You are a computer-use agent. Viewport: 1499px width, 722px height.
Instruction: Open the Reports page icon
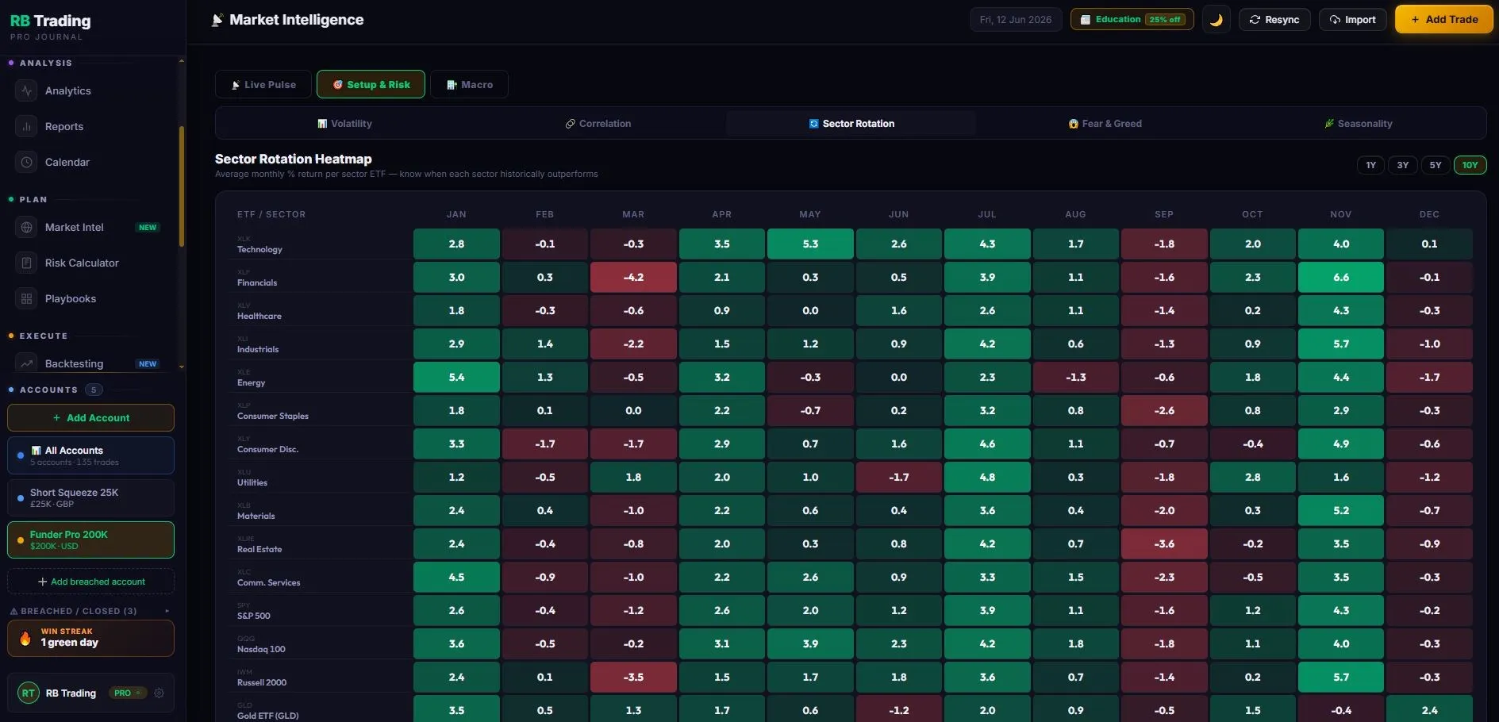[27, 126]
